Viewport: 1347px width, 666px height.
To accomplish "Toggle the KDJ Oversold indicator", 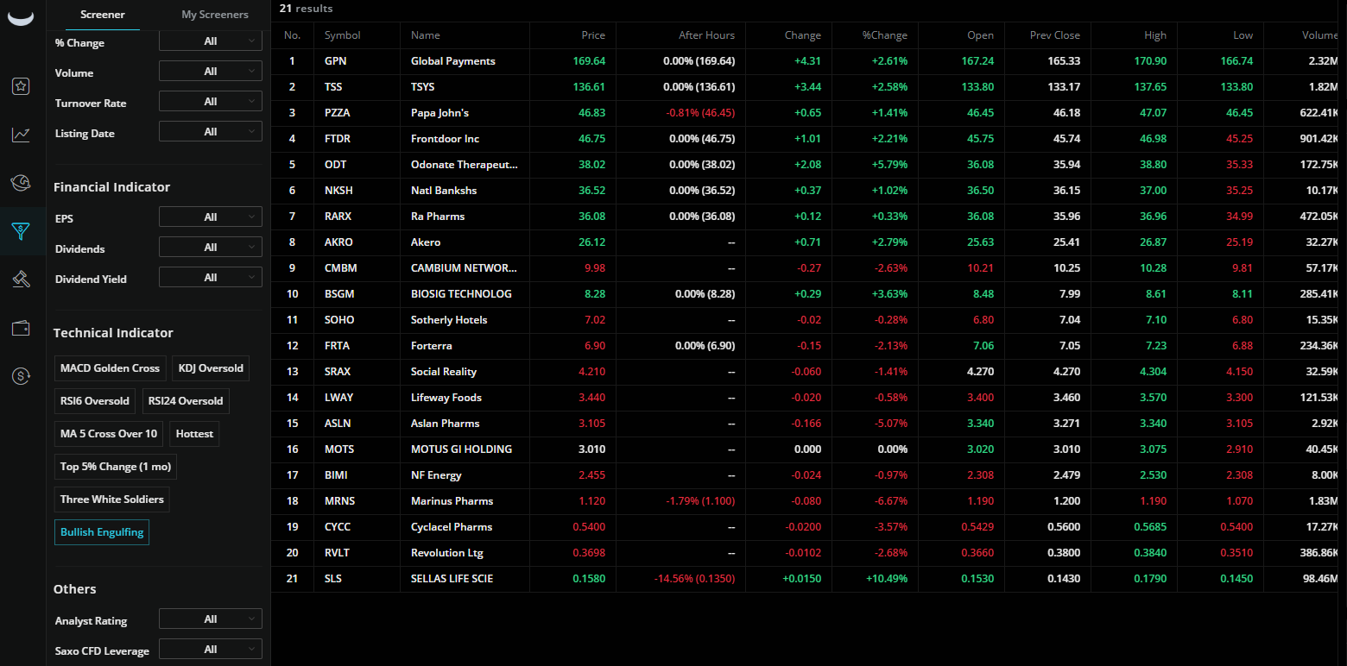I will point(211,368).
